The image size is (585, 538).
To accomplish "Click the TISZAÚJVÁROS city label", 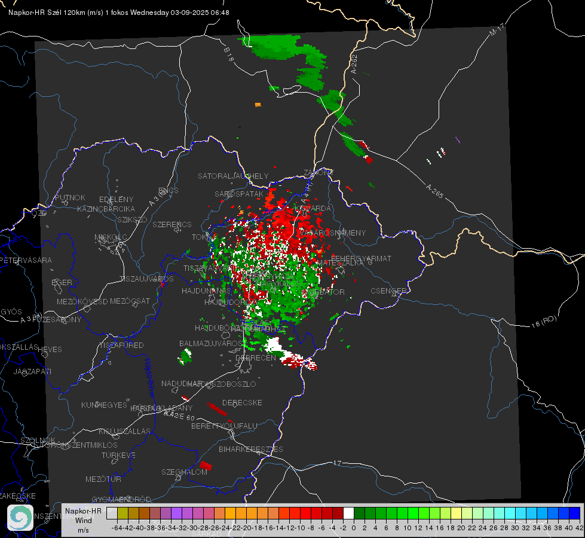I will (146, 279).
